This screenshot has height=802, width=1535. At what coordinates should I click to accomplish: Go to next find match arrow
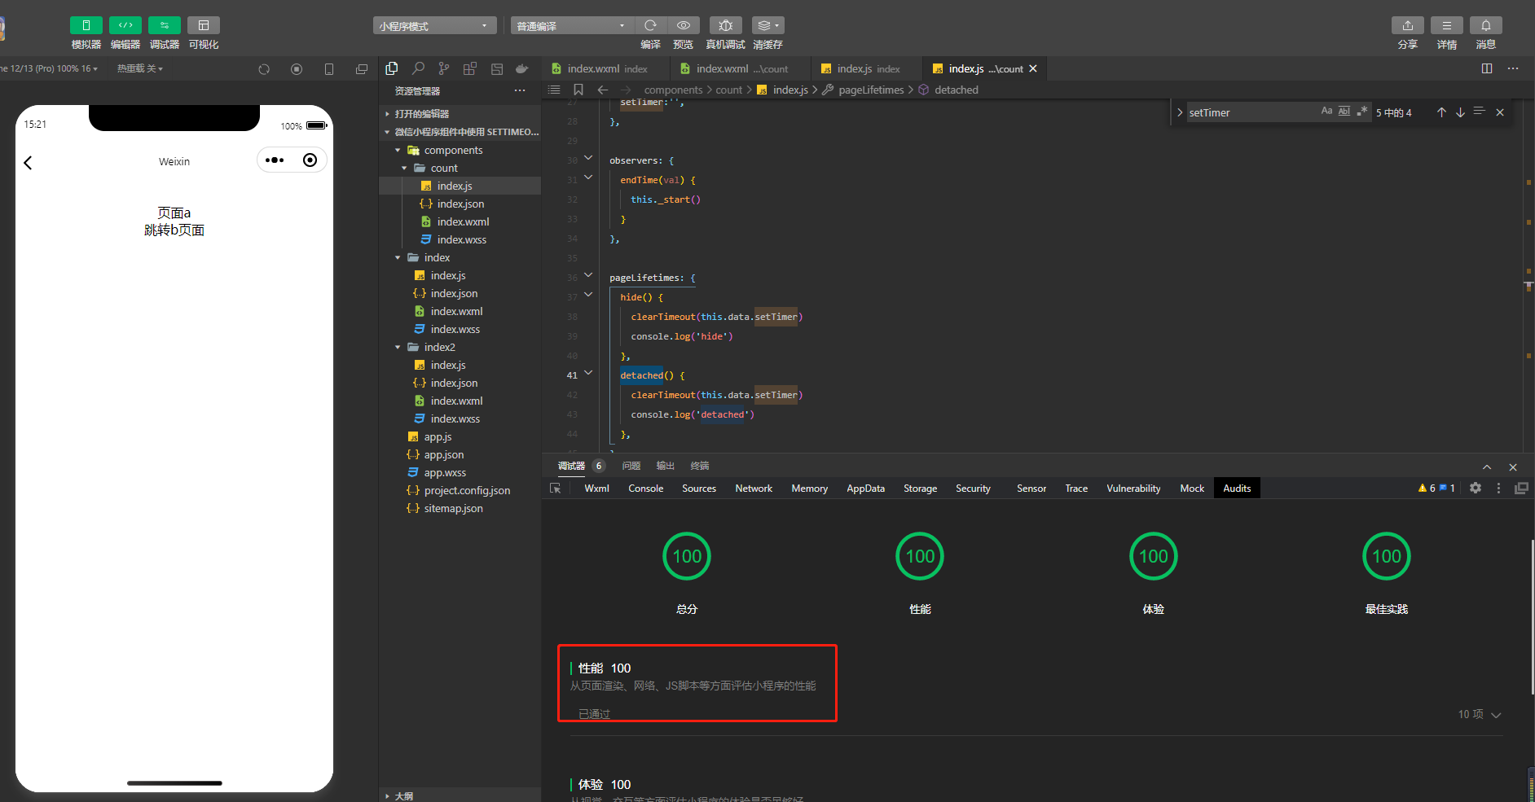(1460, 112)
